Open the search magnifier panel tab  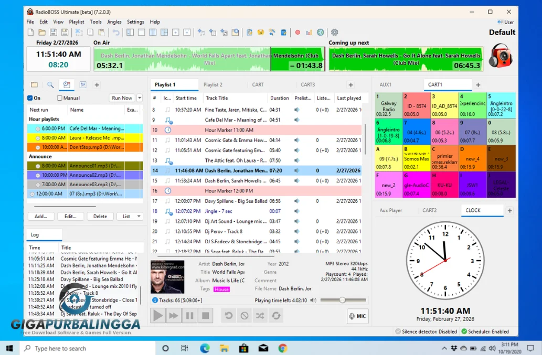(x=50, y=84)
